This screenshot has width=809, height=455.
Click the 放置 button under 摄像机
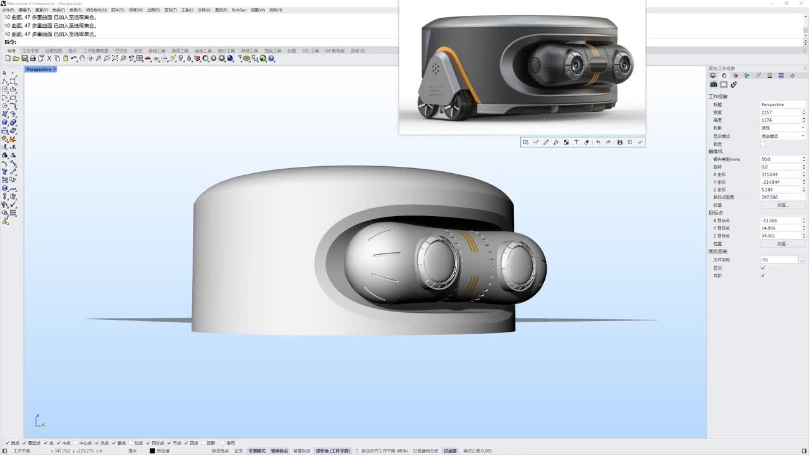point(783,205)
